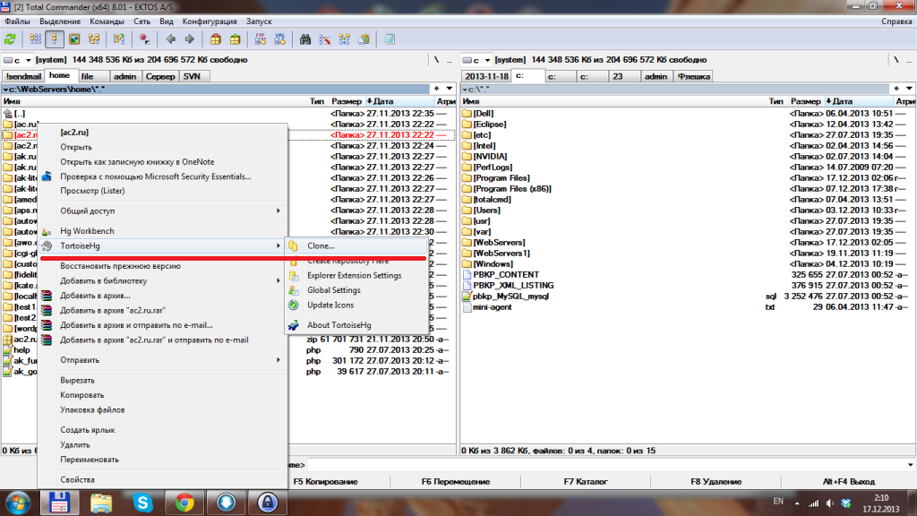Switch to right panel Флешка tab
Screen dimensions: 917x516
[x=693, y=77]
